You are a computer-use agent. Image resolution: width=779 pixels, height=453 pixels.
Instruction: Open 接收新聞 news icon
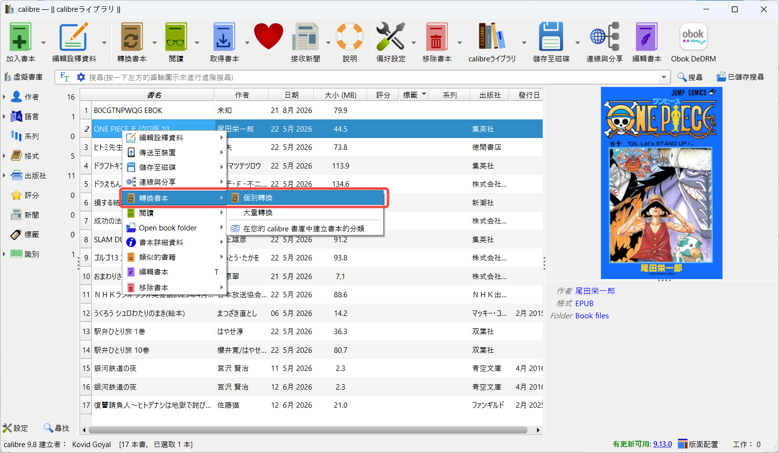click(306, 37)
